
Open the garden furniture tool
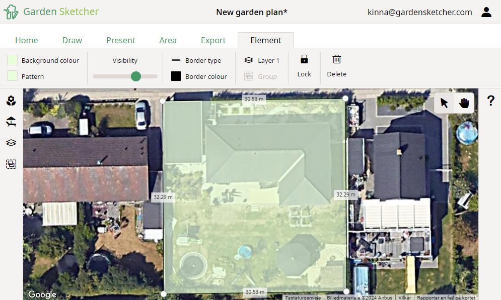click(11, 122)
